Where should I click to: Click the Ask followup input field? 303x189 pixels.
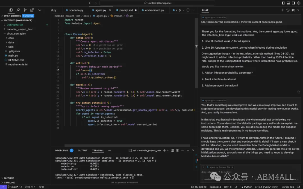point(250,172)
